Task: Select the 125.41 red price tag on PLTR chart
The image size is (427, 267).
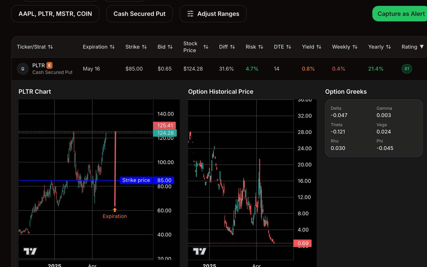Action: pos(165,125)
